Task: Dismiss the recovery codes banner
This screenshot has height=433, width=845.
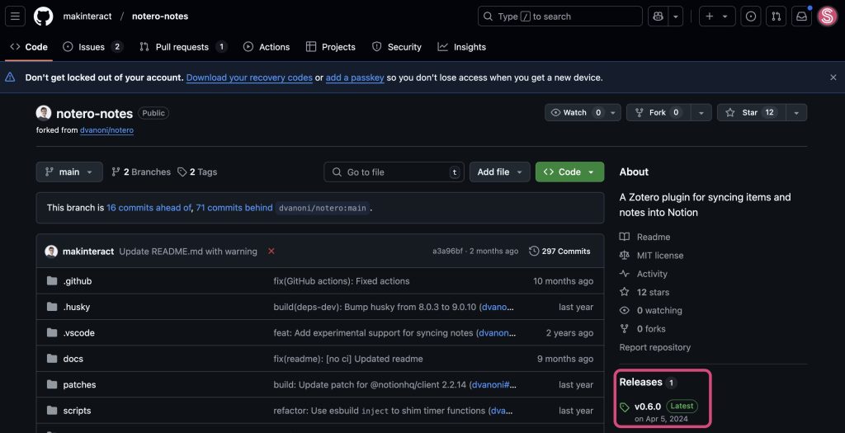Action: click(833, 78)
